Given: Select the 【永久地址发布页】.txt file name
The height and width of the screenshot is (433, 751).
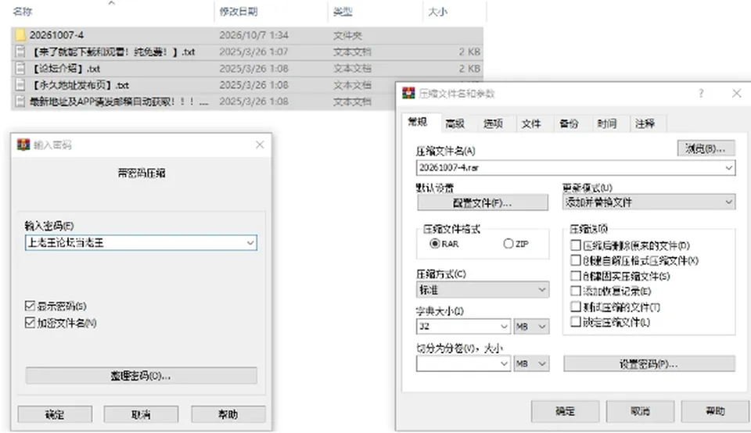Looking at the screenshot, I should click(80, 85).
